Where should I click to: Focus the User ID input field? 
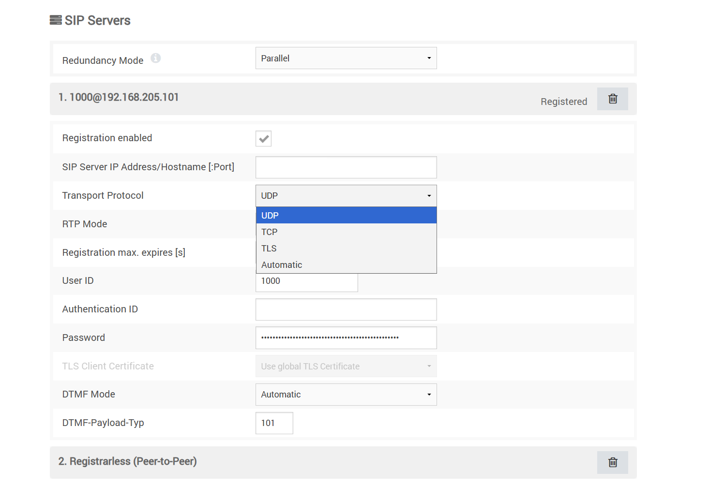point(306,282)
